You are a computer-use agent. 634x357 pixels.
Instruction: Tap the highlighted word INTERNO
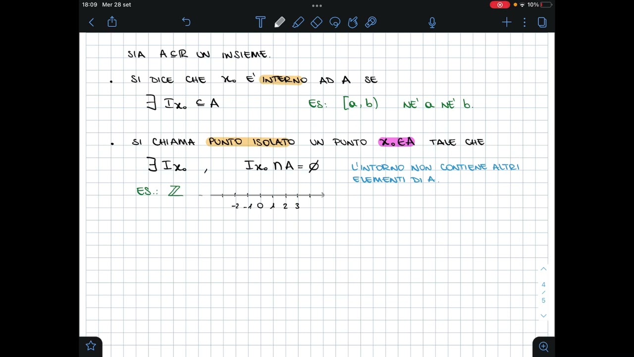click(x=284, y=80)
